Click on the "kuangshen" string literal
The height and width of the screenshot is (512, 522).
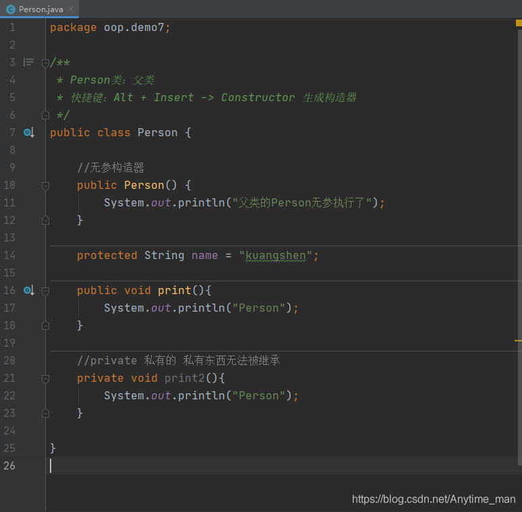(275, 256)
